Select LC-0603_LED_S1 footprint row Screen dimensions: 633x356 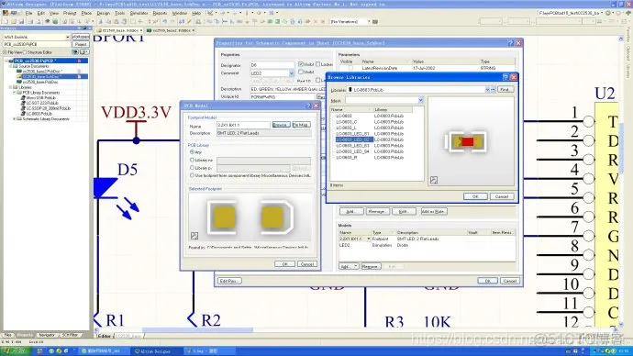click(x=352, y=134)
